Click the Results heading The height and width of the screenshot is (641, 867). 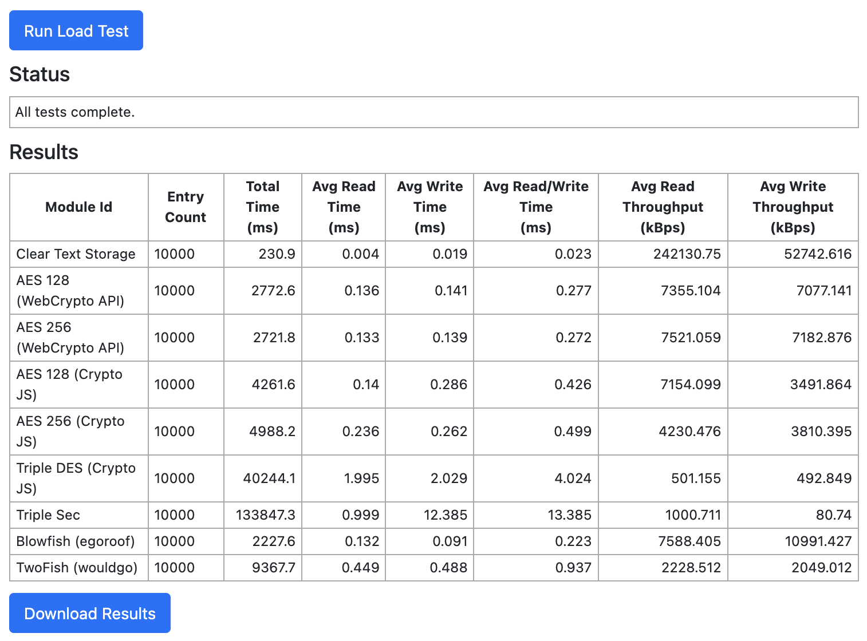[x=44, y=152]
